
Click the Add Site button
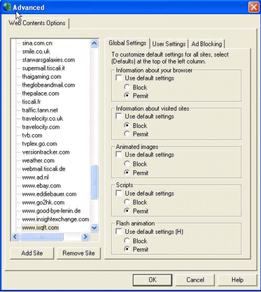tap(32, 253)
